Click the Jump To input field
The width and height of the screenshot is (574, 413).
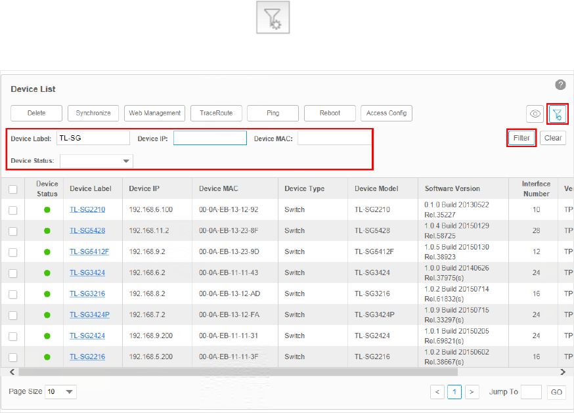[x=531, y=392]
